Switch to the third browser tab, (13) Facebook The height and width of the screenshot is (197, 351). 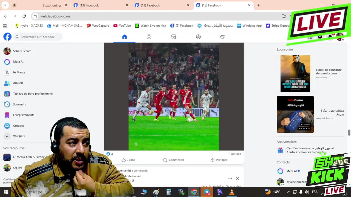pyautogui.click(x=162, y=5)
